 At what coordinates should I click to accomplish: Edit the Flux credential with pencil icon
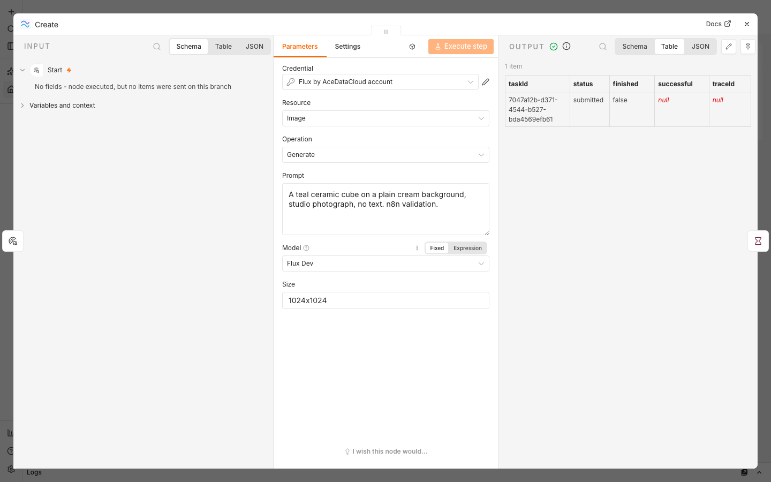[486, 82]
